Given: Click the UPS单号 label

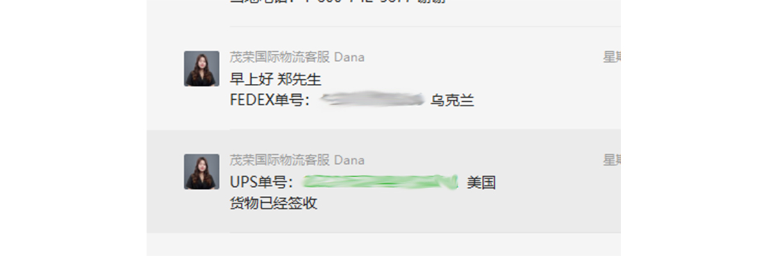Looking at the screenshot, I should (x=262, y=182).
